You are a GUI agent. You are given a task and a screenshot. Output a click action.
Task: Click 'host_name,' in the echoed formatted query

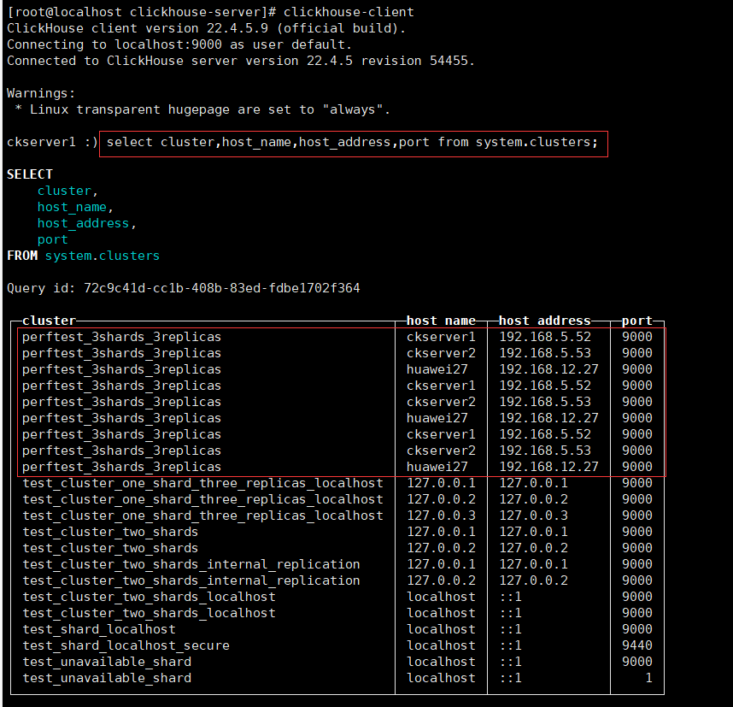point(75,207)
